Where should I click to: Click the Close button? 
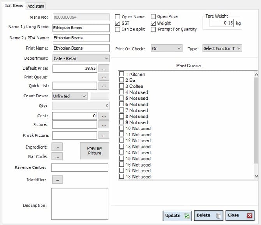pos(240,216)
